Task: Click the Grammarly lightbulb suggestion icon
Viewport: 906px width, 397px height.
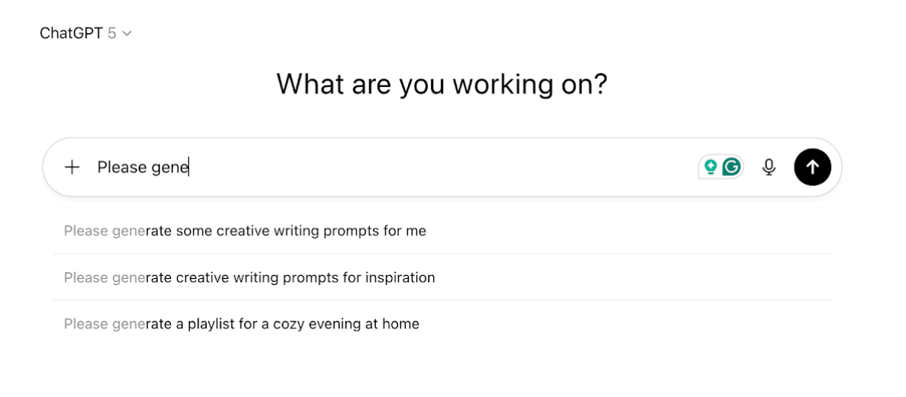Action: 711,168
